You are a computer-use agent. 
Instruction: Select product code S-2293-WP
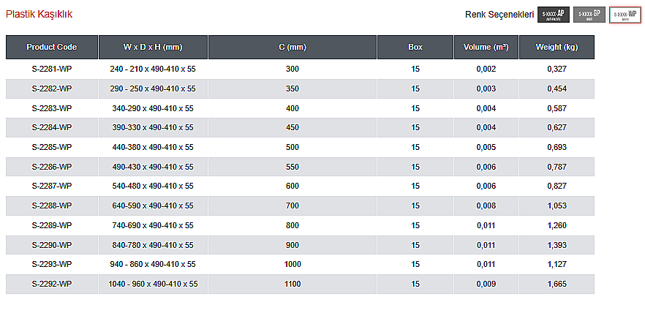52,264
